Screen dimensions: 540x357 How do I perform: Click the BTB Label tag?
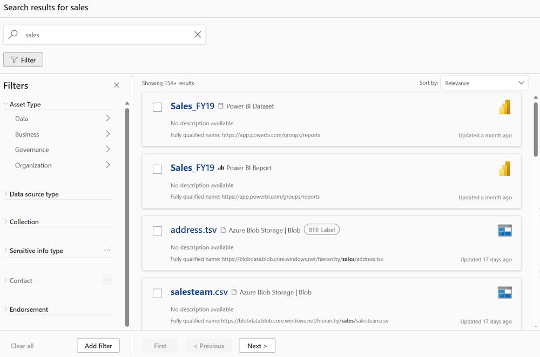(x=322, y=230)
